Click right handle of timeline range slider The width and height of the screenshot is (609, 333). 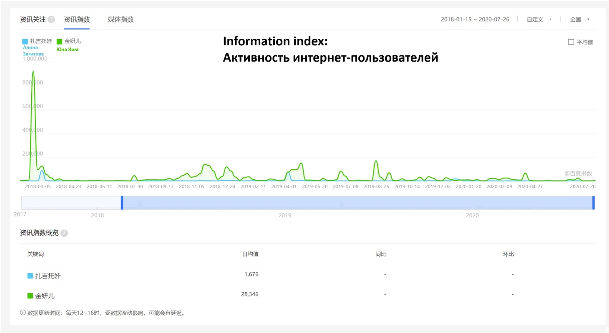pos(593,203)
